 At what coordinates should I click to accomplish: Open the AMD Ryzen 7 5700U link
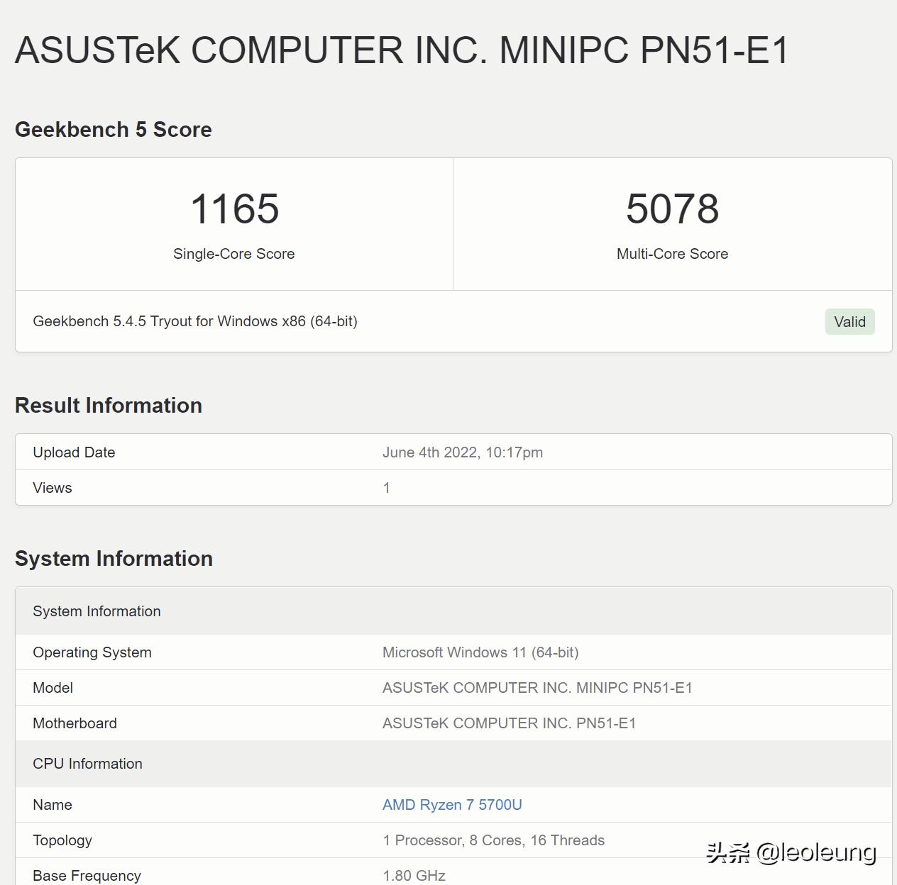pos(452,805)
